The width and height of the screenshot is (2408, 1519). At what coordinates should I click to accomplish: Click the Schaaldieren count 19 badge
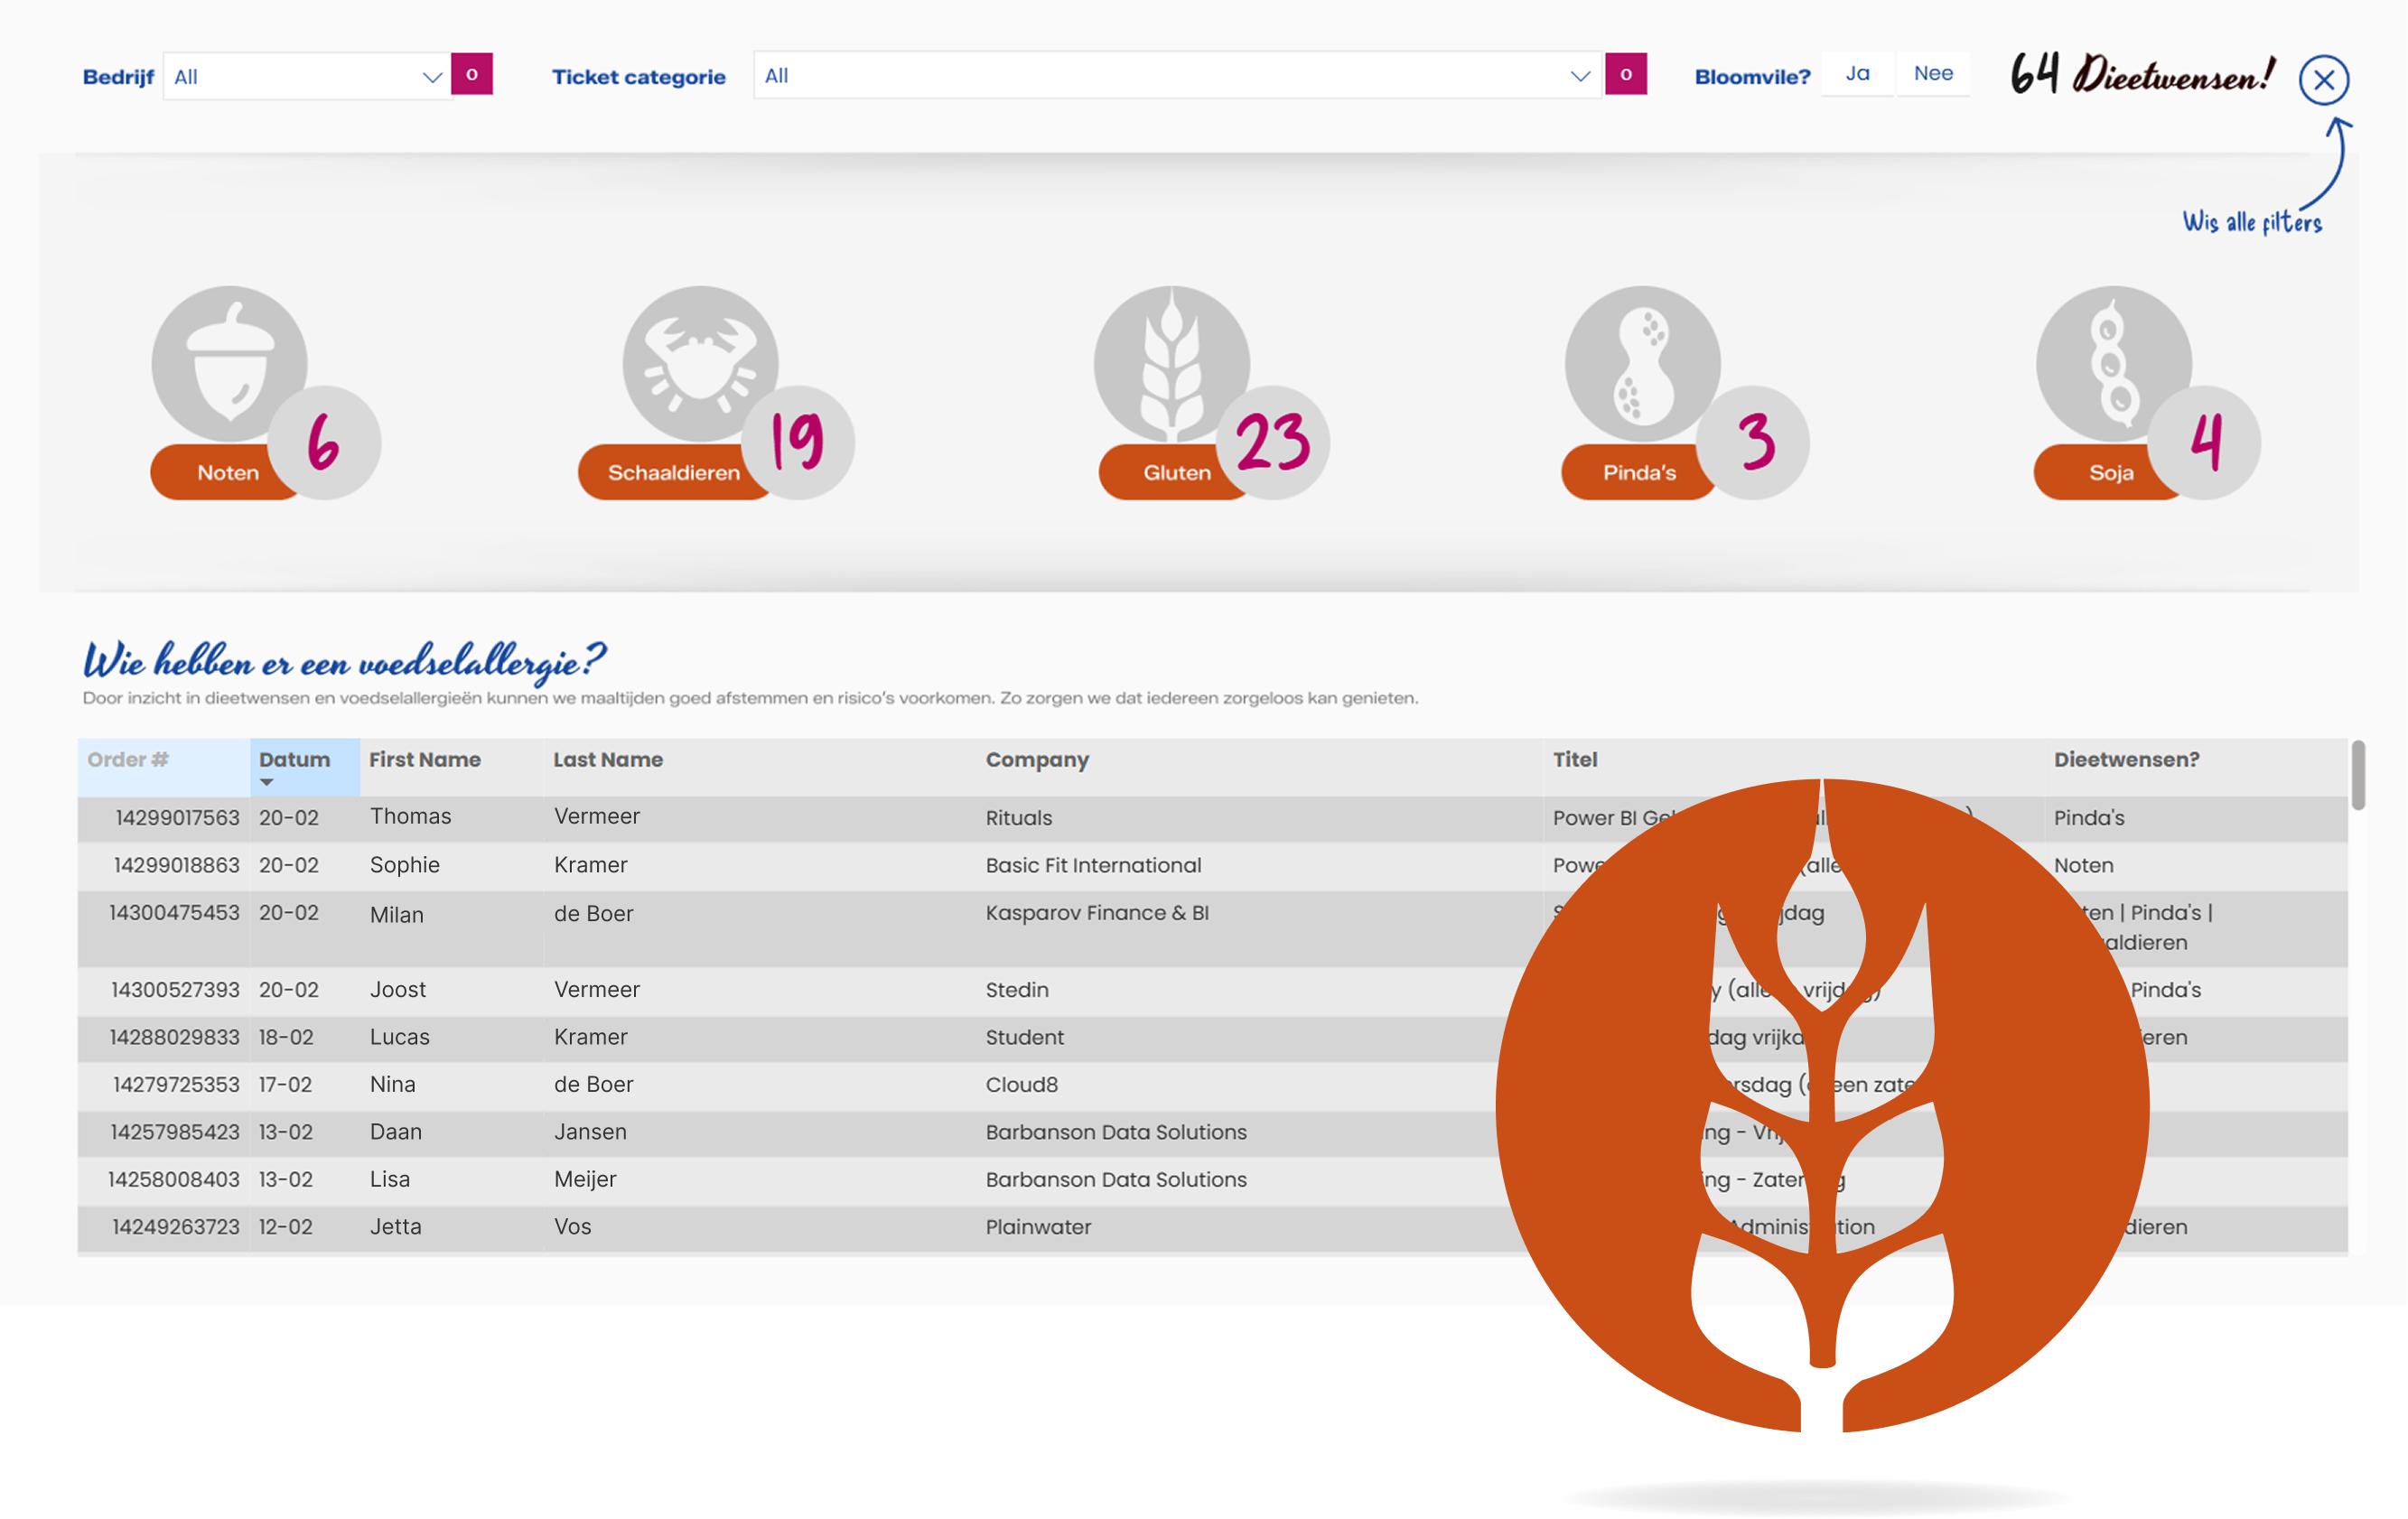point(797,442)
